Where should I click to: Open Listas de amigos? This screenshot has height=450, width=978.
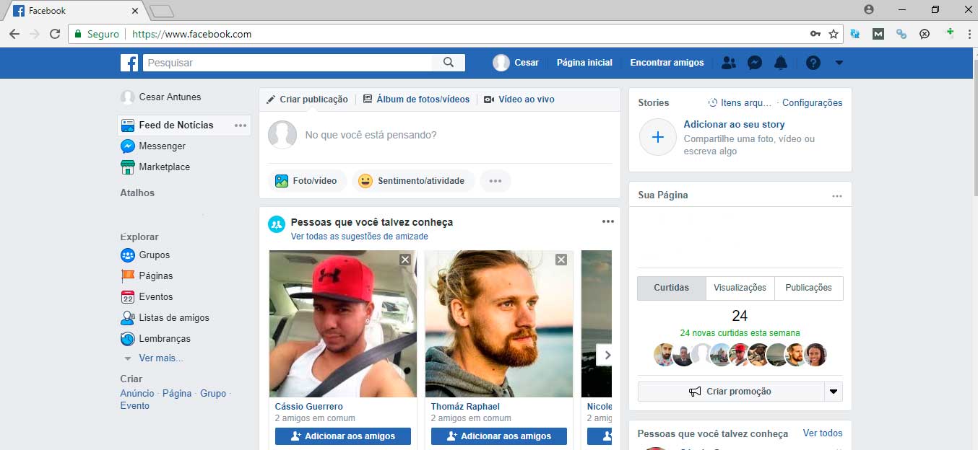pos(165,317)
